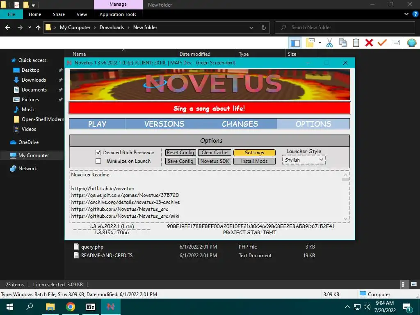Click the yellow Settings button
The width and height of the screenshot is (420, 315).
pos(254,153)
